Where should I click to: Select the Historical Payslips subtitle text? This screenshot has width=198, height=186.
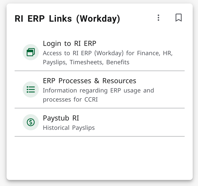(69, 128)
